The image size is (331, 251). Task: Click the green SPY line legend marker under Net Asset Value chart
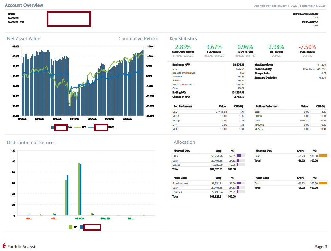pyautogui.click(x=77, y=127)
